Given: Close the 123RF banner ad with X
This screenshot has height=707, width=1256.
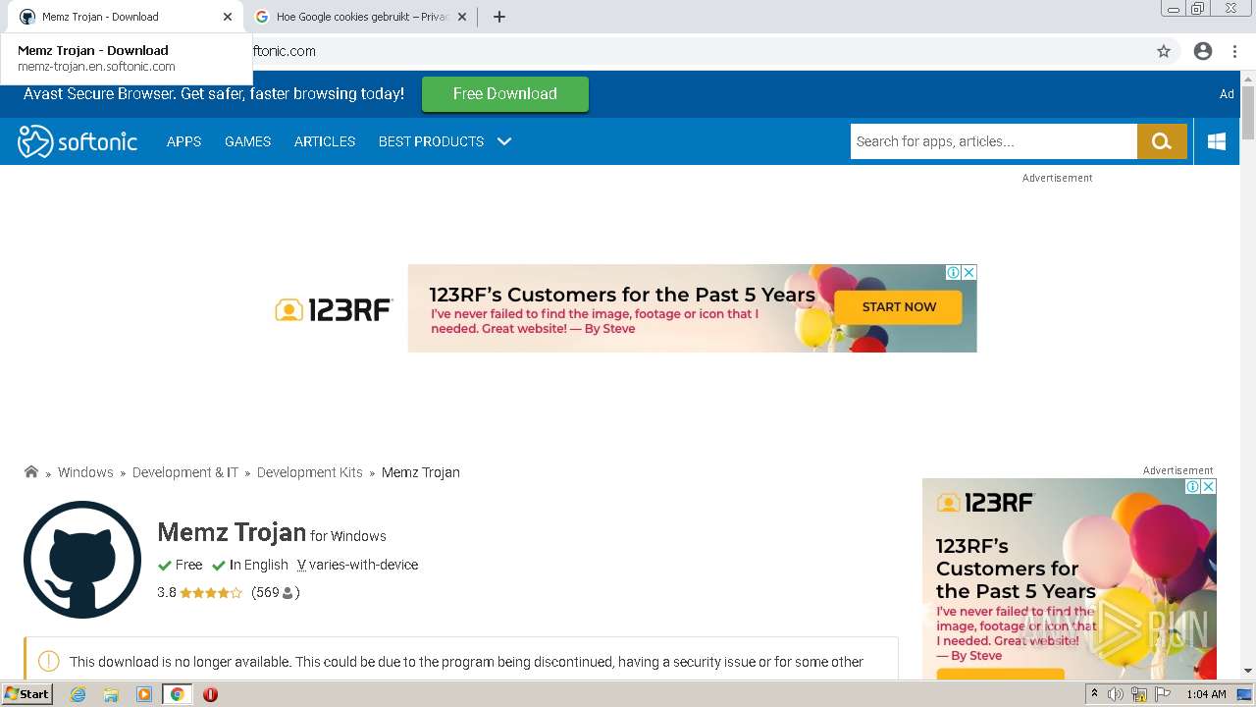Looking at the screenshot, I should coord(968,272).
